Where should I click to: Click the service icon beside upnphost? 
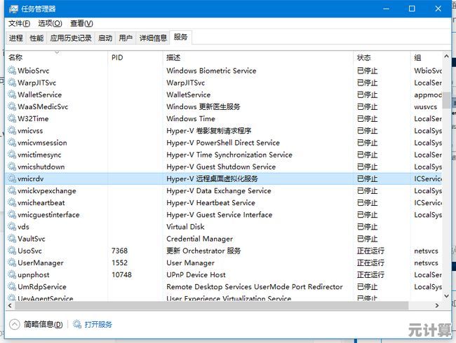pyautogui.click(x=11, y=275)
